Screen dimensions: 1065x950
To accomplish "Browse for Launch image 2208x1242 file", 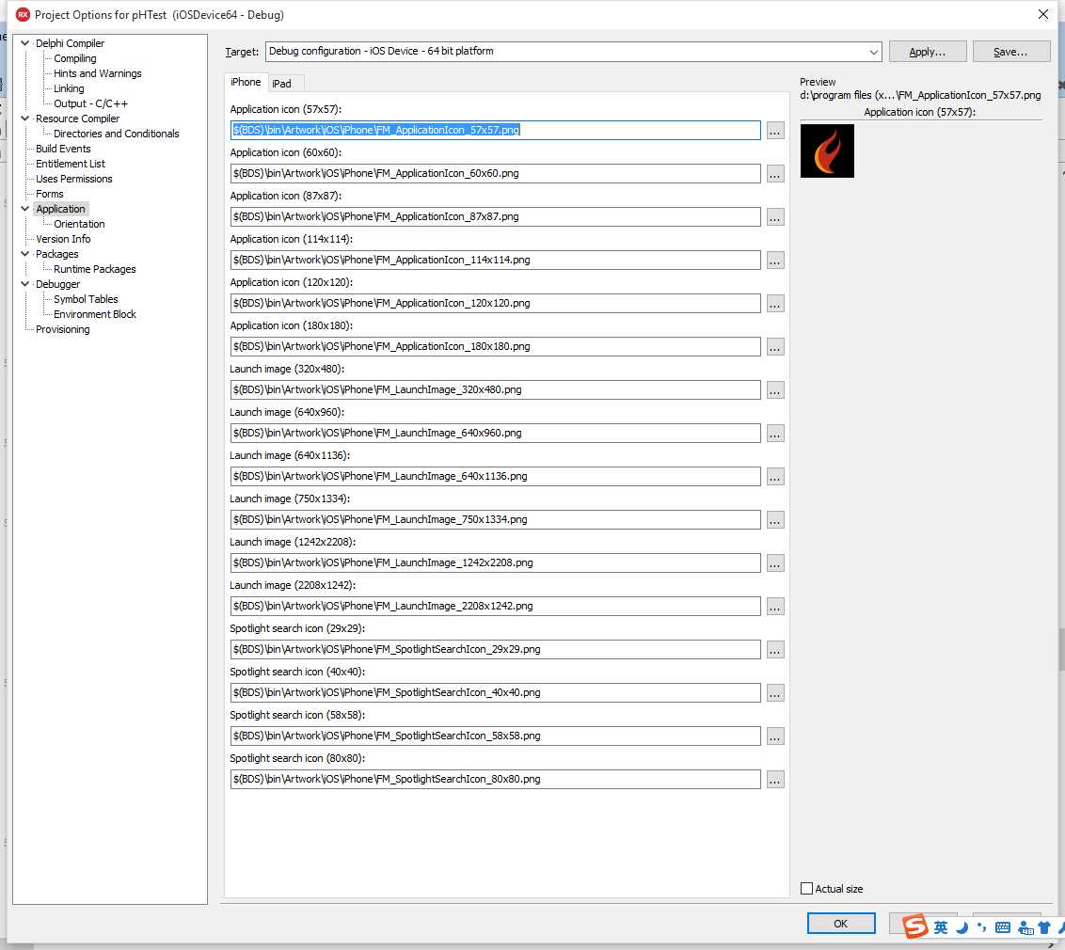I will coord(775,607).
